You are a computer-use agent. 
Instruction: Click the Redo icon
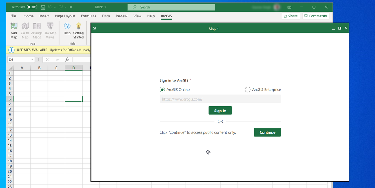click(x=61, y=7)
